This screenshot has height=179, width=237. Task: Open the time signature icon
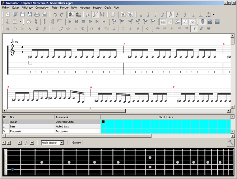36,22
